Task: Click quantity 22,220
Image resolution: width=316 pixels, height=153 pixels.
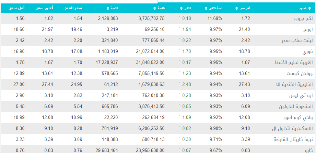Action: pyautogui.click(x=111, y=118)
